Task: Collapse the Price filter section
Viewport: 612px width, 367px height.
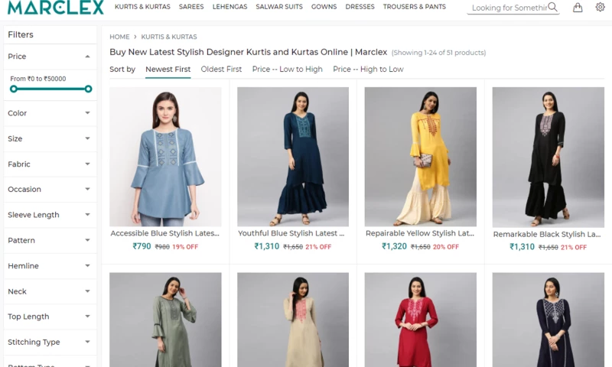Action: (50, 57)
